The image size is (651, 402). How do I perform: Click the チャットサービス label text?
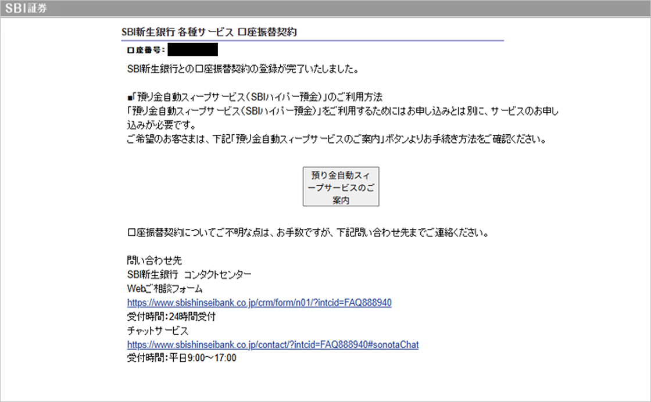(158, 331)
